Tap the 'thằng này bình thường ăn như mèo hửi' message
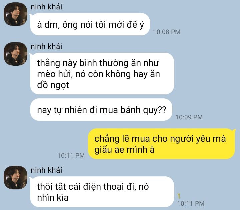 click(102, 73)
